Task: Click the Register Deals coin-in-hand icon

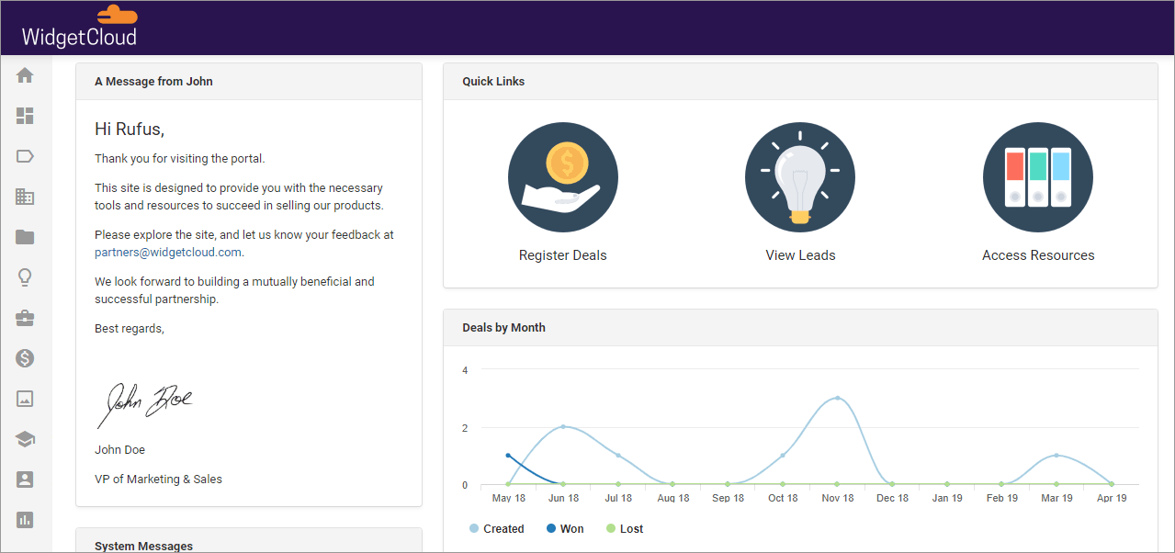Action: [562, 176]
